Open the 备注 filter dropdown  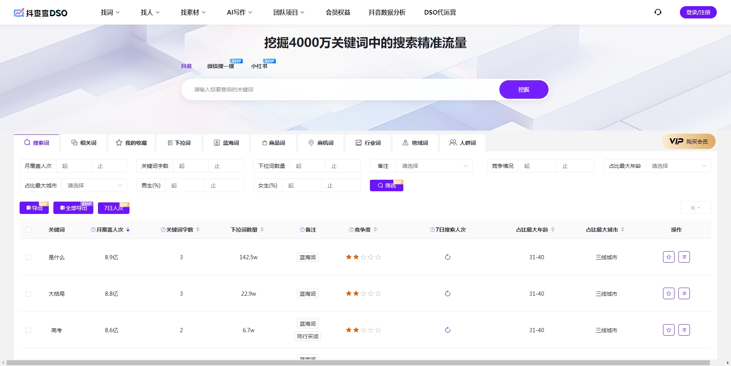click(x=434, y=166)
